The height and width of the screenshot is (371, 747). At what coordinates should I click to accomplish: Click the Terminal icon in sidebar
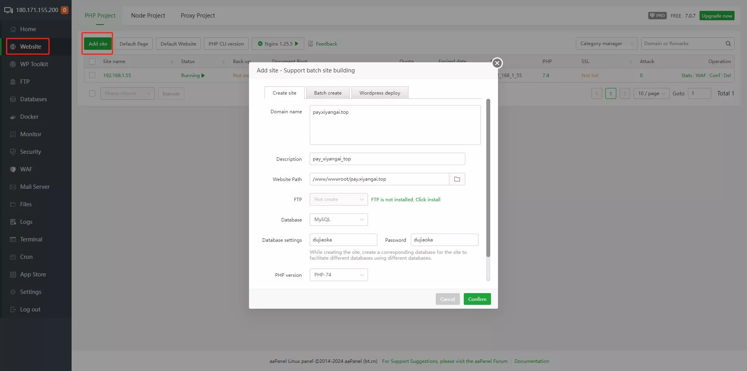pyautogui.click(x=13, y=239)
